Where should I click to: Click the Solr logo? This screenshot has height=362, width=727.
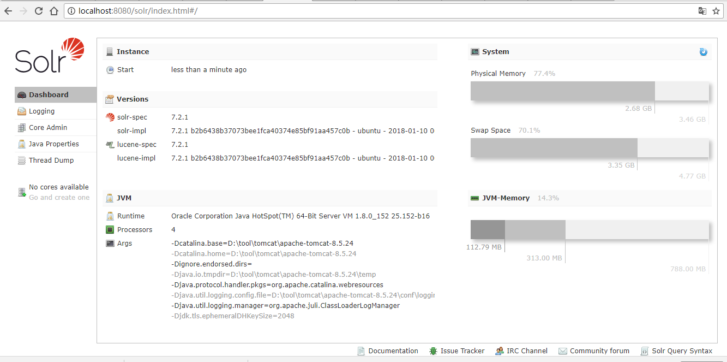click(50, 56)
